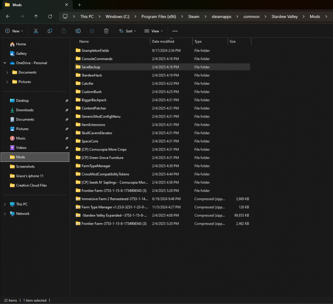Image resolution: width=333 pixels, height=304 pixels.
Task: Close the Mods tab
Action: [67, 5]
